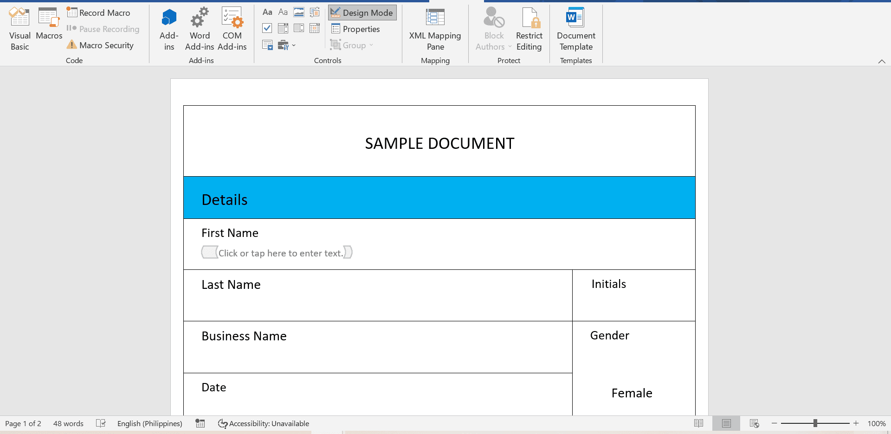Change language English (Philippines)
The height and width of the screenshot is (434, 891).
coord(149,423)
